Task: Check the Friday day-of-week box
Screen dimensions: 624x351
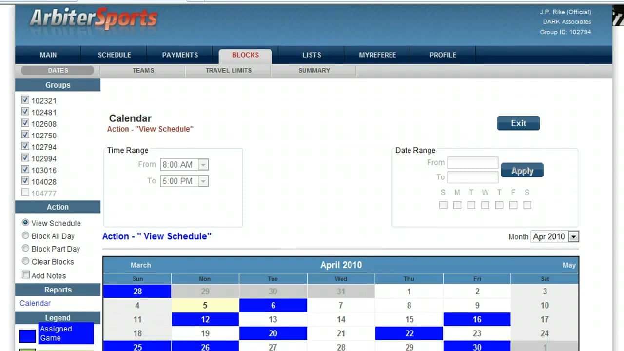Action: pyautogui.click(x=513, y=205)
